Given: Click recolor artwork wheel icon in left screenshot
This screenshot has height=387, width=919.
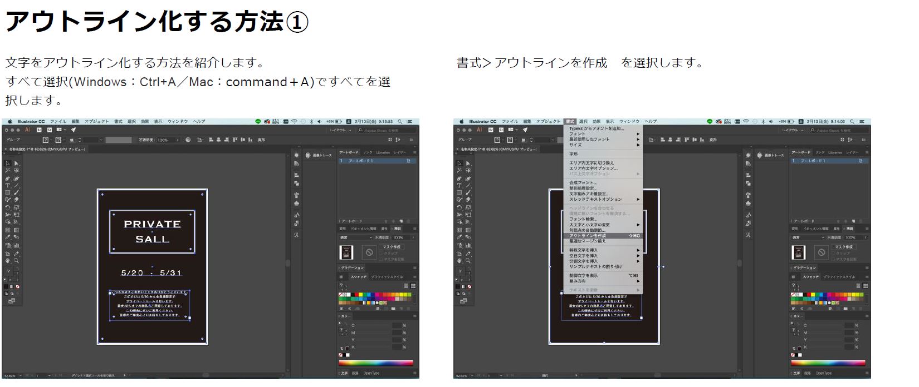Looking at the screenshot, I should pyautogui.click(x=188, y=140).
